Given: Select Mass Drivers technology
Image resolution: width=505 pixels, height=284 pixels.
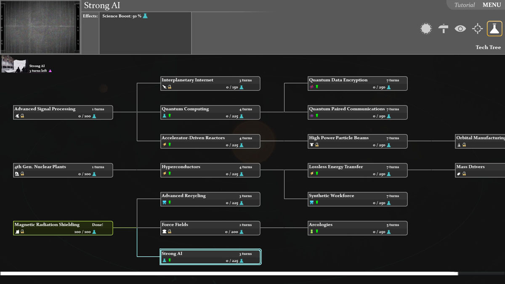Looking at the screenshot, I should click(480, 170).
